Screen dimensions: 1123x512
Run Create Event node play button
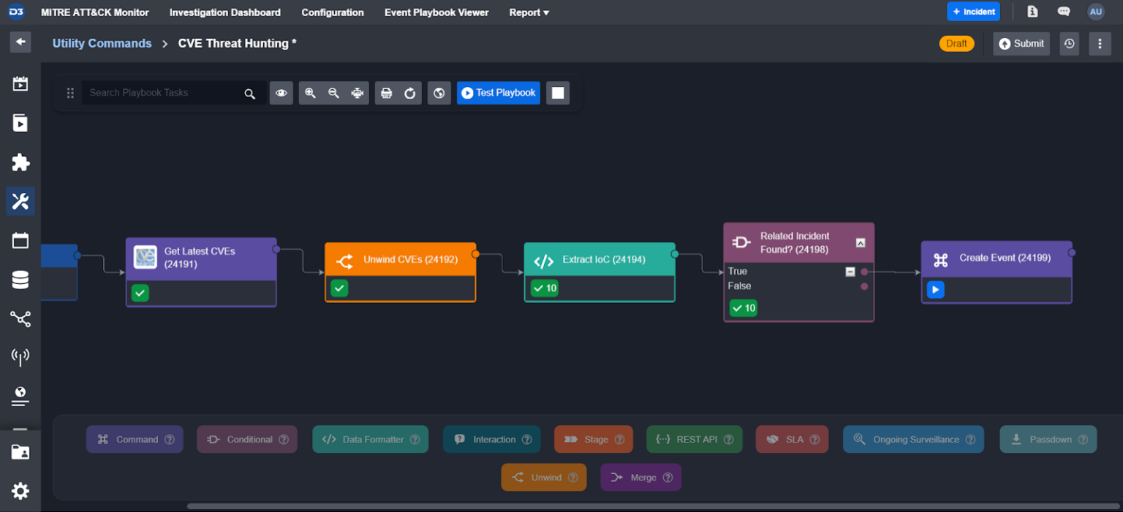[x=935, y=290]
